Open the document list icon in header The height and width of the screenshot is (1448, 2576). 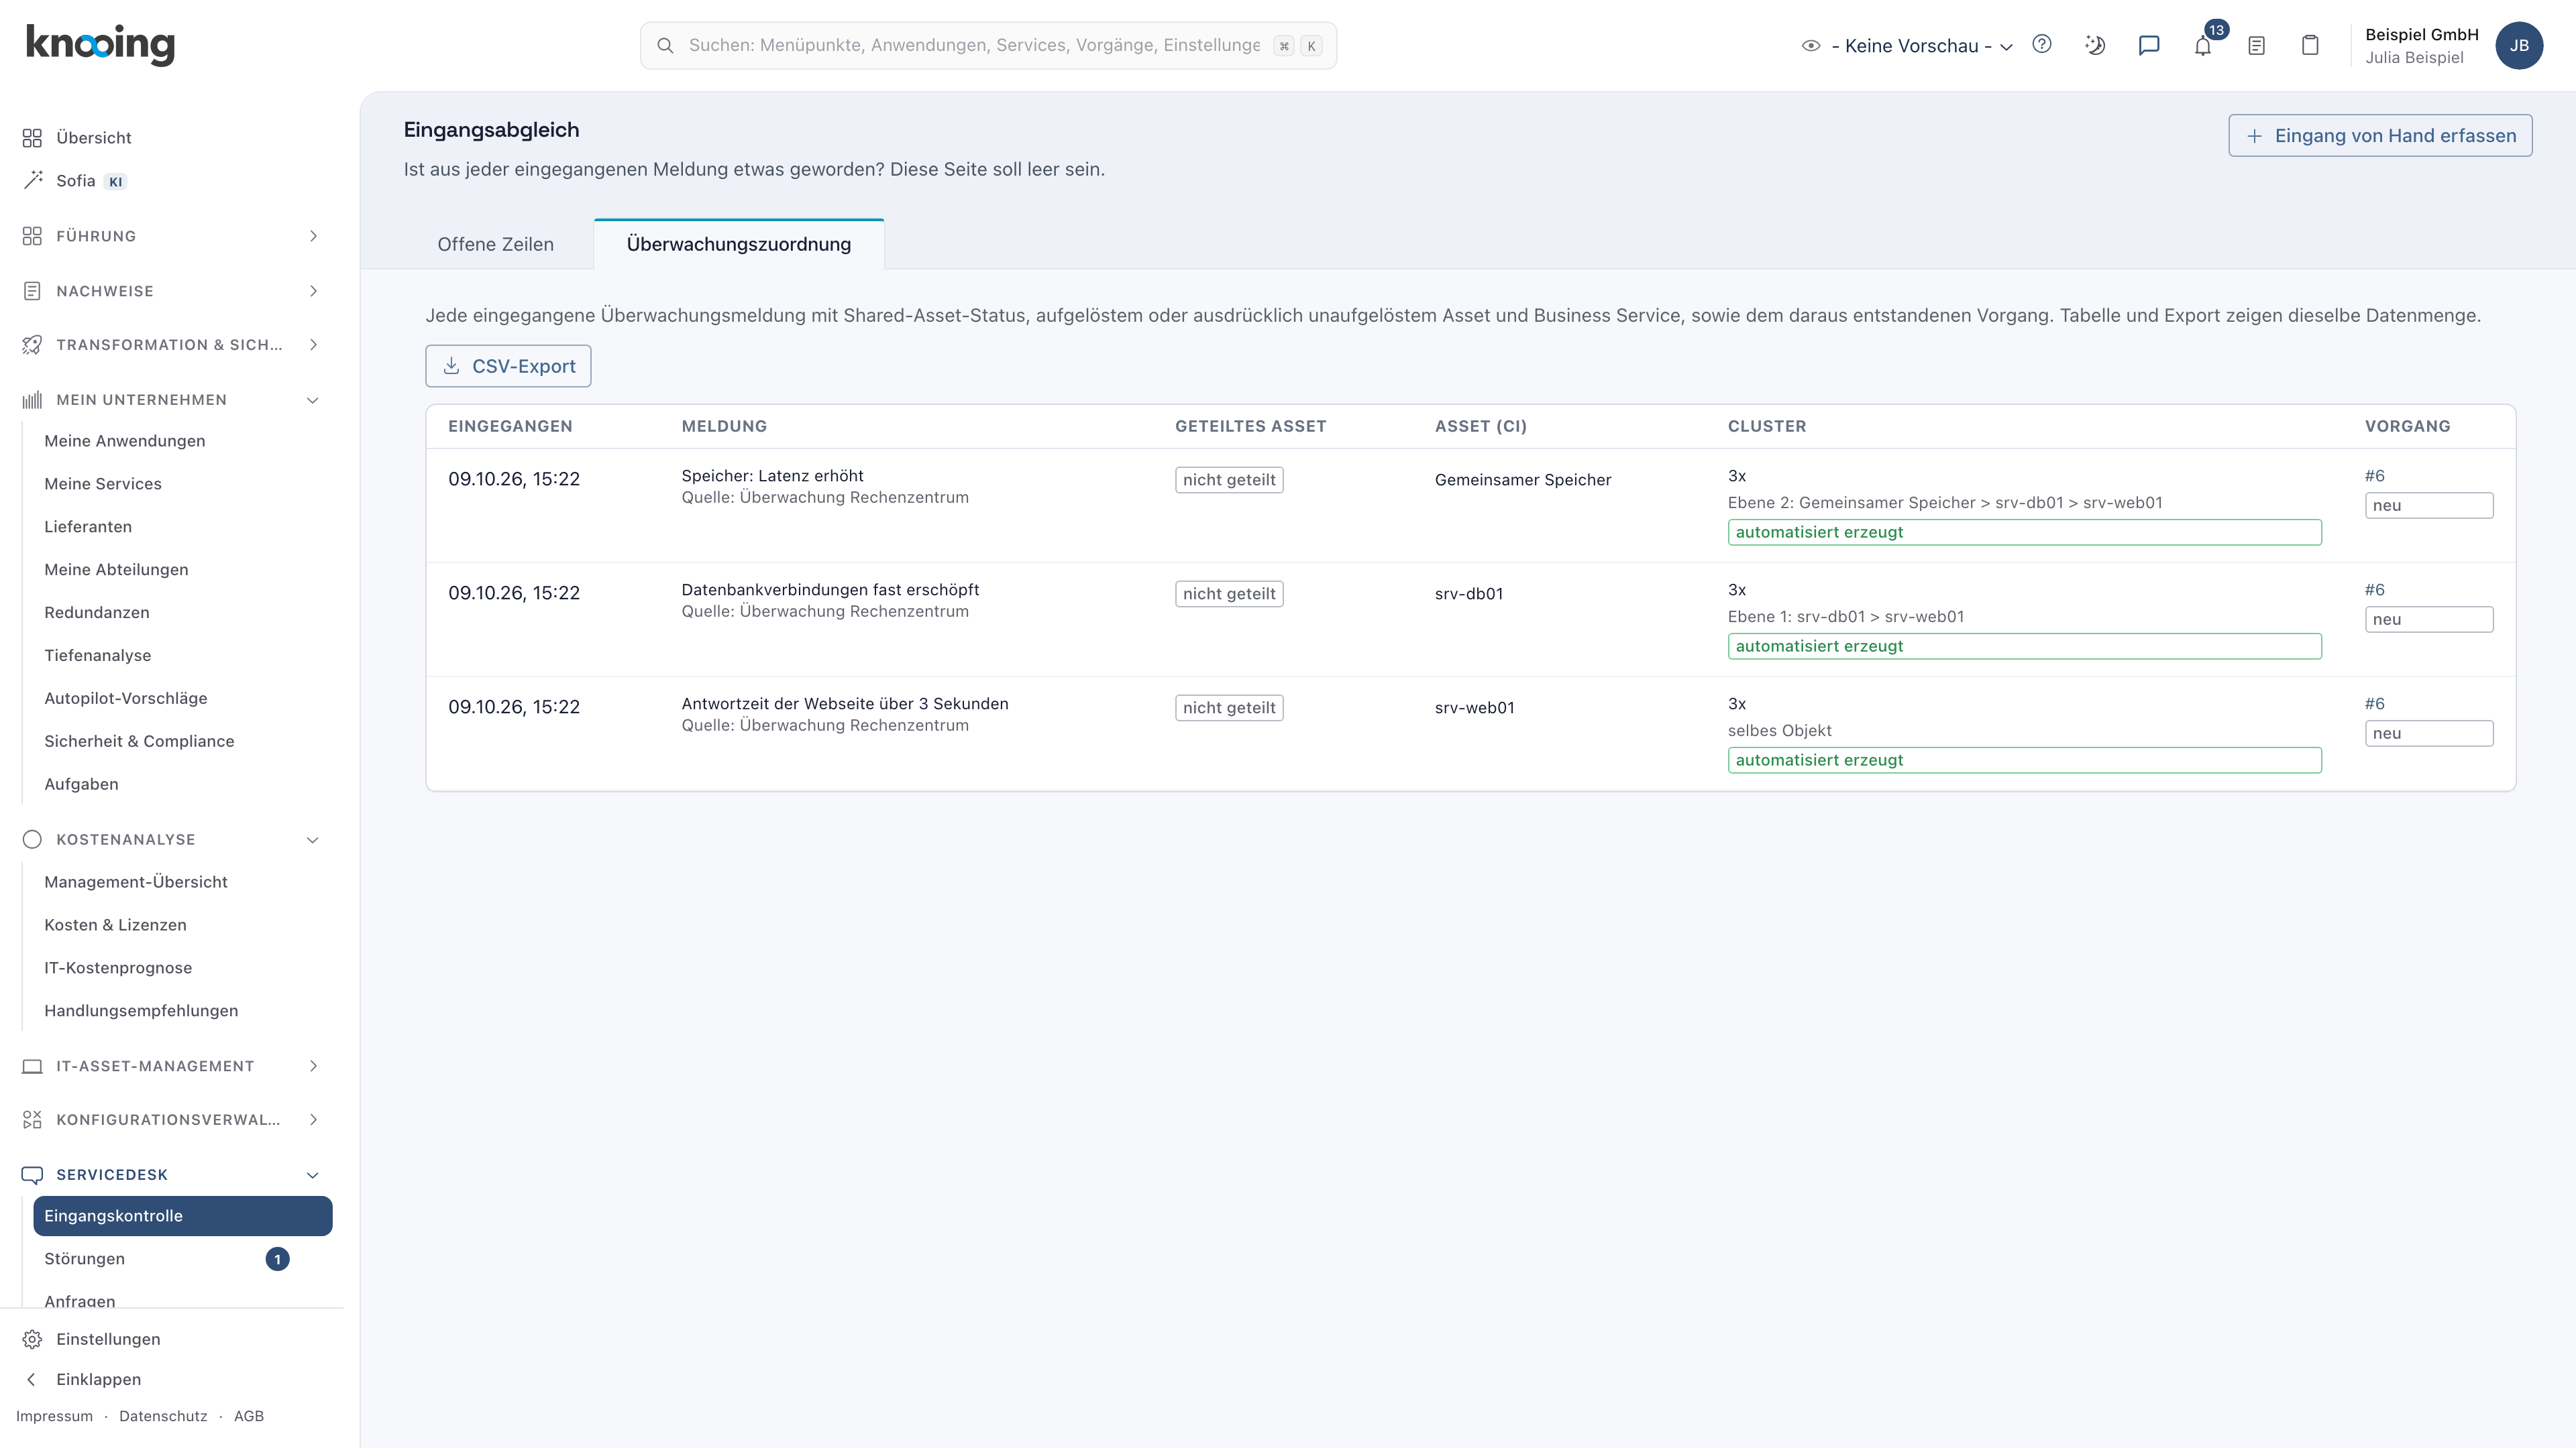(x=2256, y=45)
